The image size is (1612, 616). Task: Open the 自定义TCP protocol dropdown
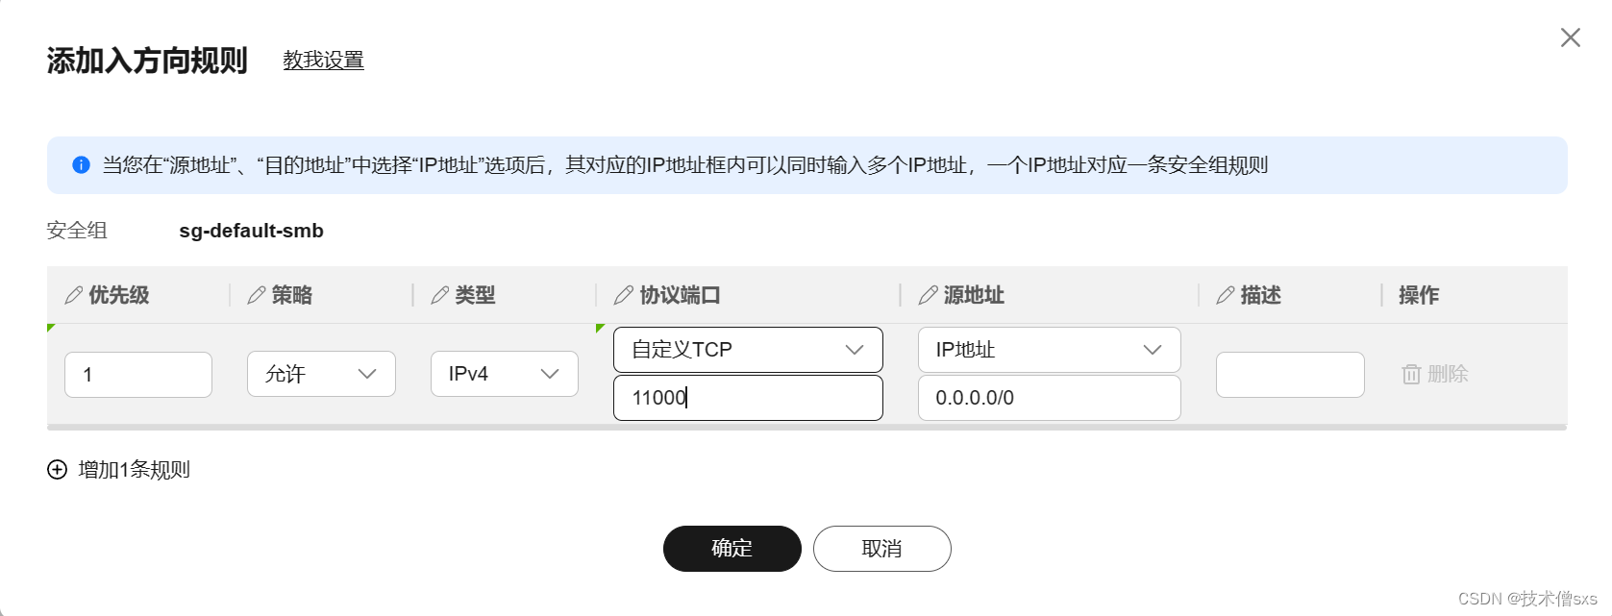coord(748,350)
